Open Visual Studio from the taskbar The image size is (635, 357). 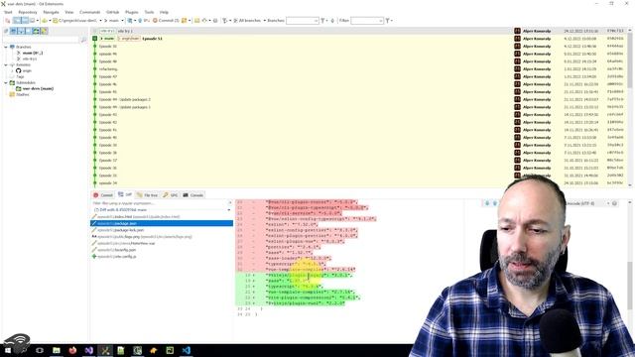click(x=89, y=350)
